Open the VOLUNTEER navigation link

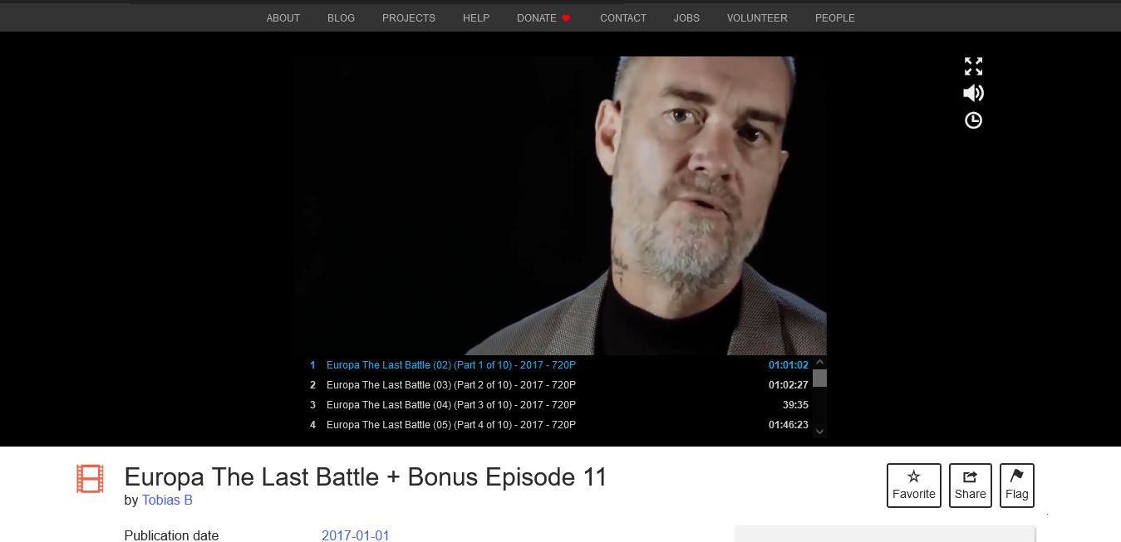pyautogui.click(x=757, y=18)
